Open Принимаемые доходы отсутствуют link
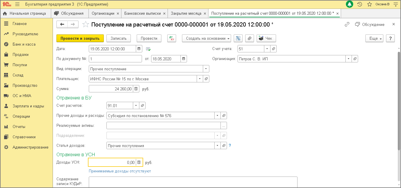401x188 pixels. [x=120, y=171]
